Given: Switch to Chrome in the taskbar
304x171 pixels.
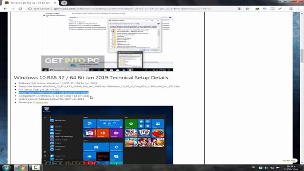Looking at the screenshot, I should 21,168.
